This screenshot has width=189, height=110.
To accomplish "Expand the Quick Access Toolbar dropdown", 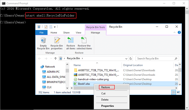I will click(x=55, y=27).
